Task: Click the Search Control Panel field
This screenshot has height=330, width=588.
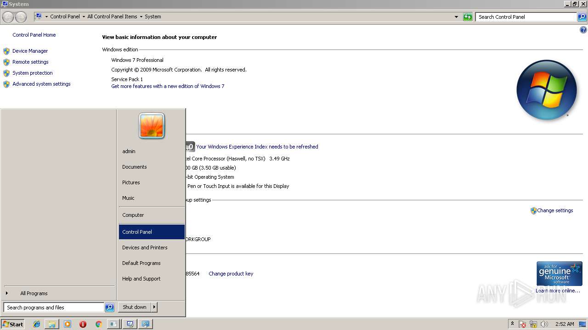Action: click(526, 17)
